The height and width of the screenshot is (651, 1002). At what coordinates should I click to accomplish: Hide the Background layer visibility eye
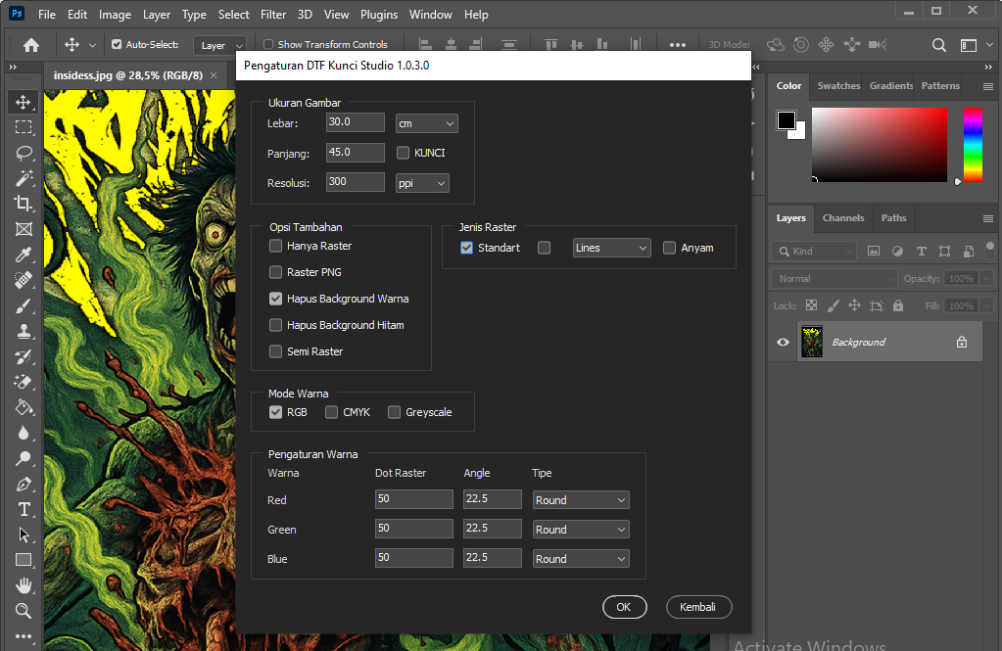(x=783, y=342)
